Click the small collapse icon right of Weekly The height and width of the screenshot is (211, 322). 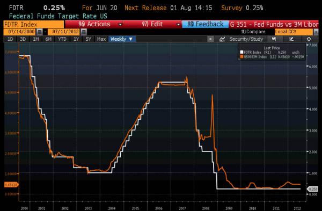click(210, 39)
